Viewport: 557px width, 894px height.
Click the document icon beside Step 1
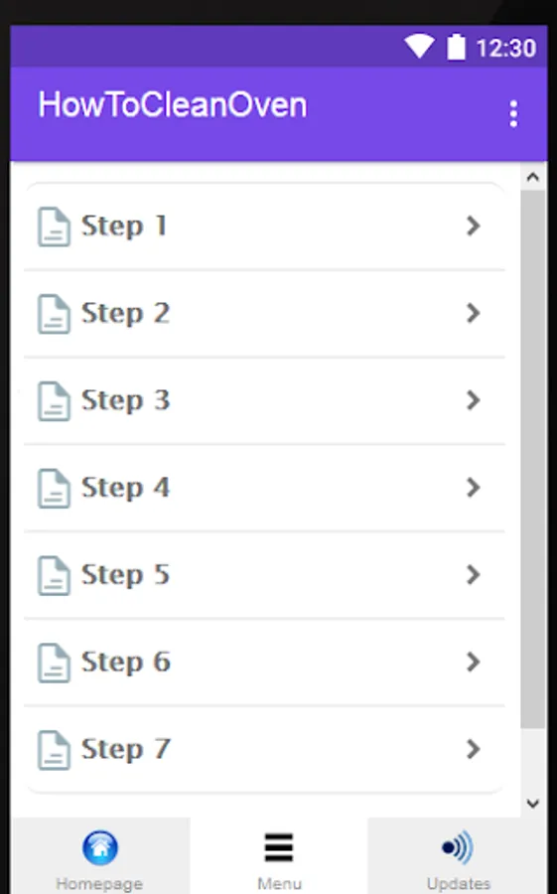55,226
